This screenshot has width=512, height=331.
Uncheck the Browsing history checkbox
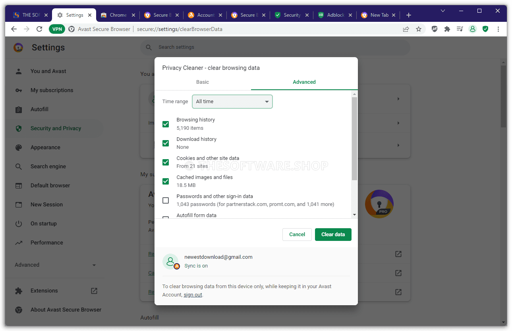point(166,124)
